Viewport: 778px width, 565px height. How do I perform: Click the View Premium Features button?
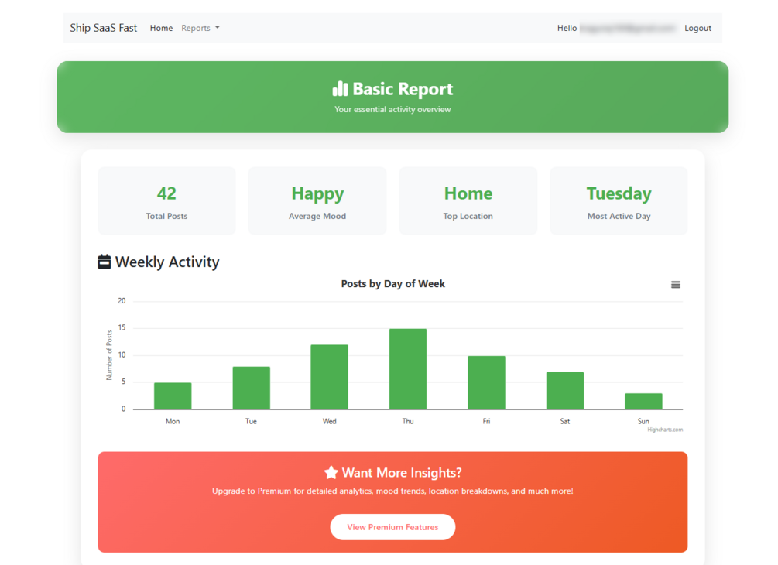click(392, 527)
